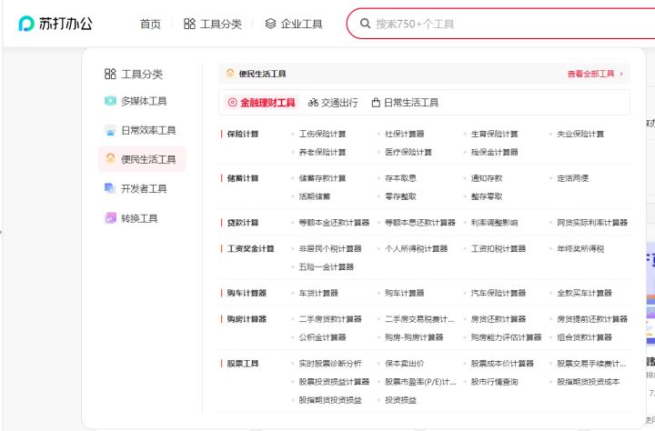655x431 pixels.
Task: Click the 日常效率工具 sidebar icon
Action: click(110, 130)
